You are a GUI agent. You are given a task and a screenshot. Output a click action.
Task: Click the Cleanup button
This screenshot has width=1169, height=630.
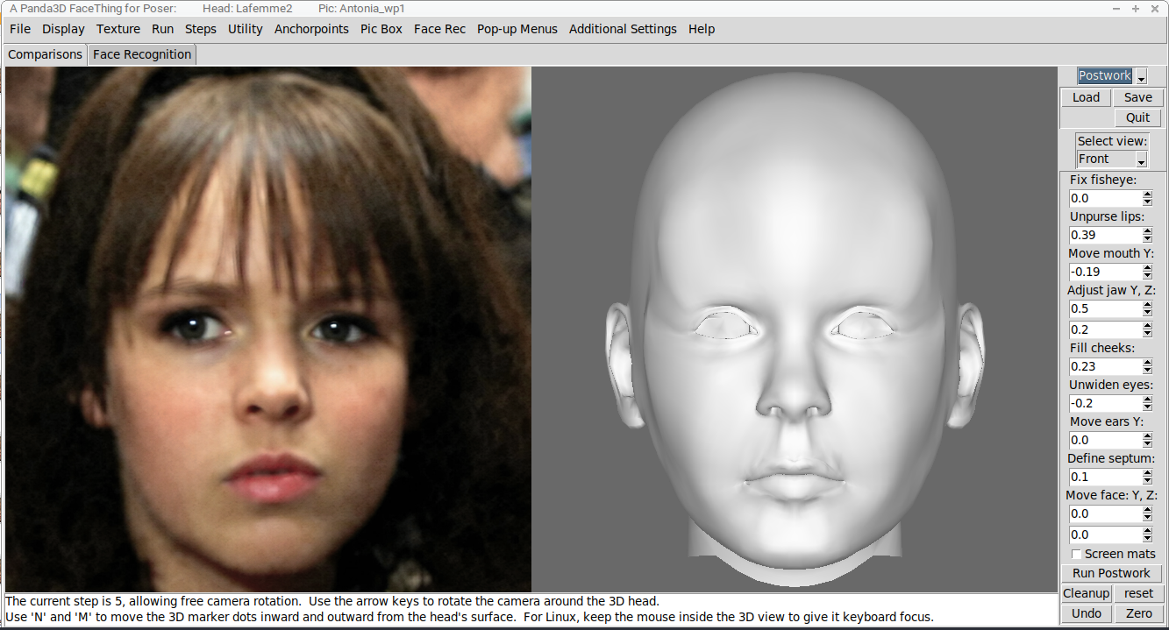[x=1086, y=593]
